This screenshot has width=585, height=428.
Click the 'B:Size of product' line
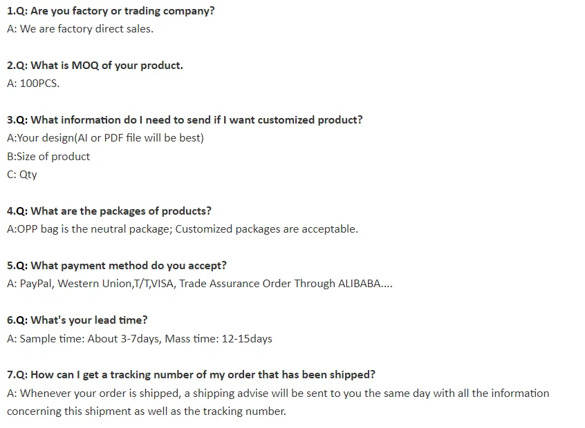pos(48,156)
